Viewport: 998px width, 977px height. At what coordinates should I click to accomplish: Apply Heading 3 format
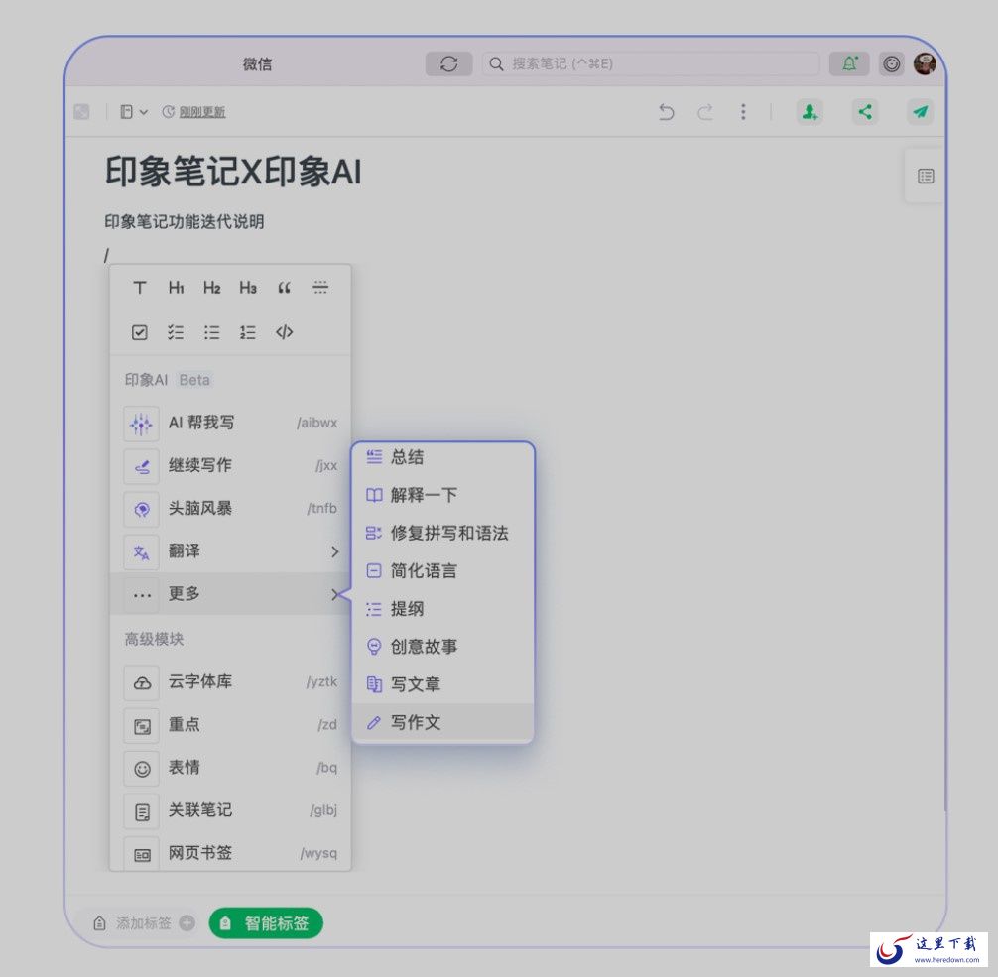pyautogui.click(x=248, y=288)
